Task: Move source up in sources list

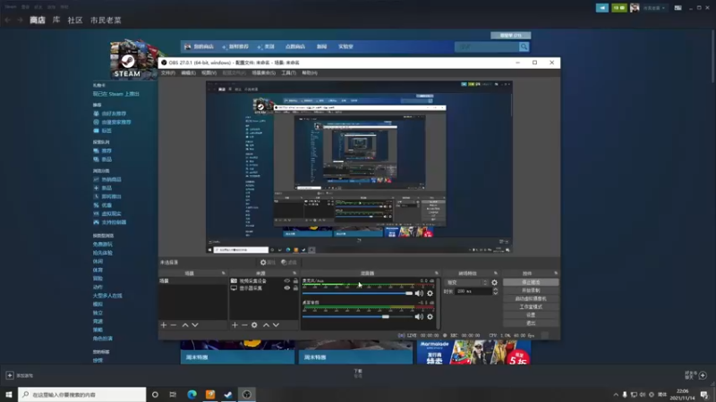Action: click(266, 325)
